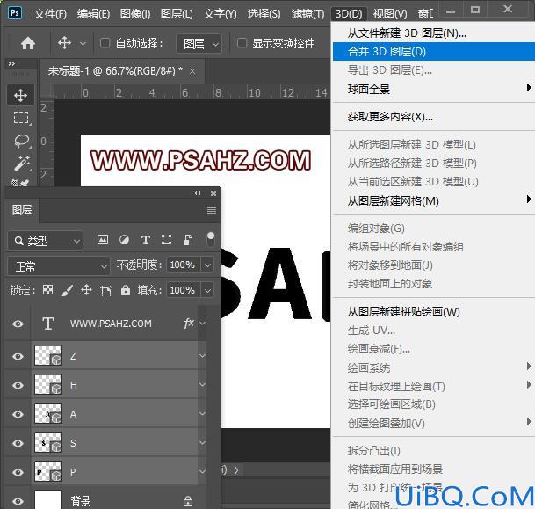Expand the toolbox with double-arrow icon

pyautogui.click(x=11, y=64)
